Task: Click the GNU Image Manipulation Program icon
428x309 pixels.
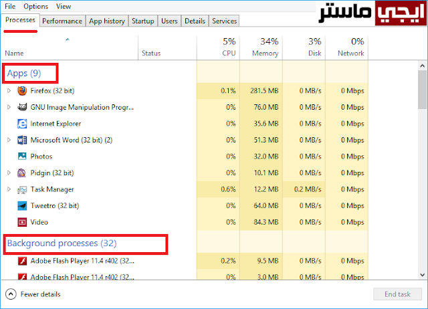Action: click(22, 107)
